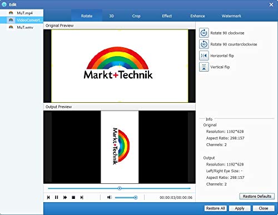278x215 pixels.
Task: Click the app logo icon in title bar
Action: (4, 4)
